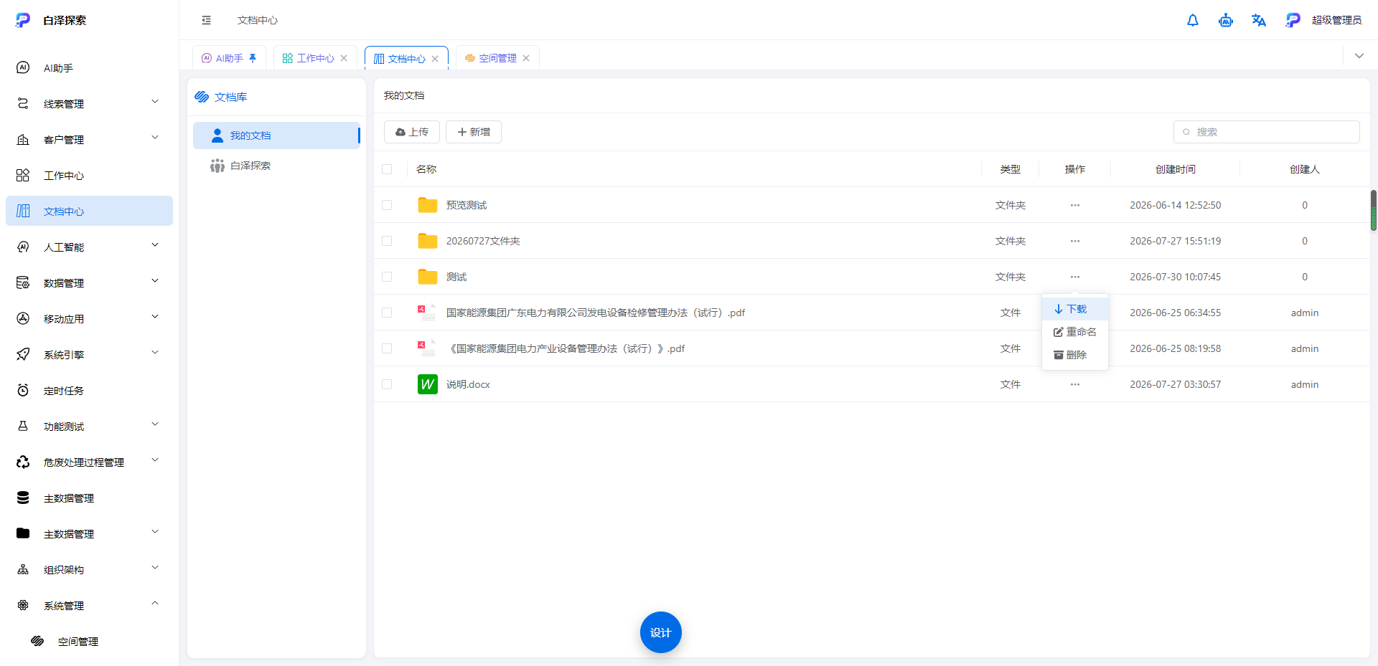Close the 空间管理 tab
Screen dimensions: 1378x666
[x=526, y=58]
